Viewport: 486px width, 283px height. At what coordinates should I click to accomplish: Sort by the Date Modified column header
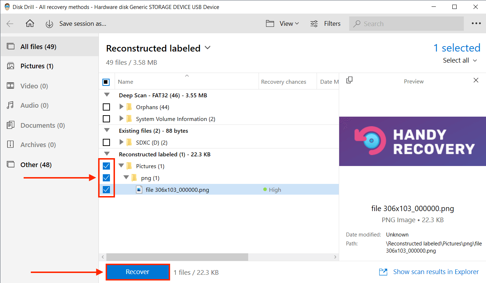[328, 82]
